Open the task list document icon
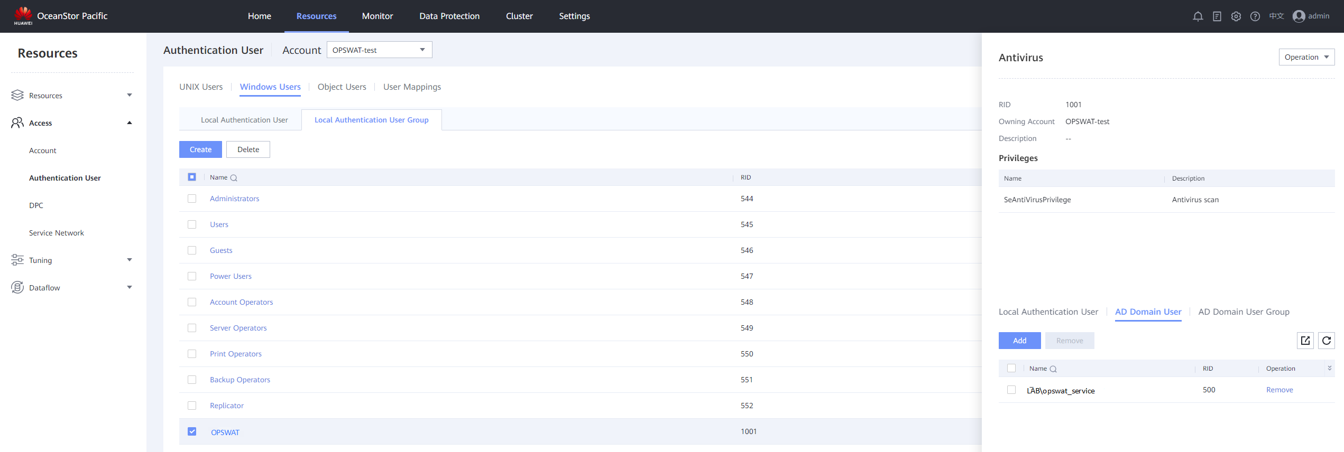Screen dimensions: 1344x452 (1217, 16)
